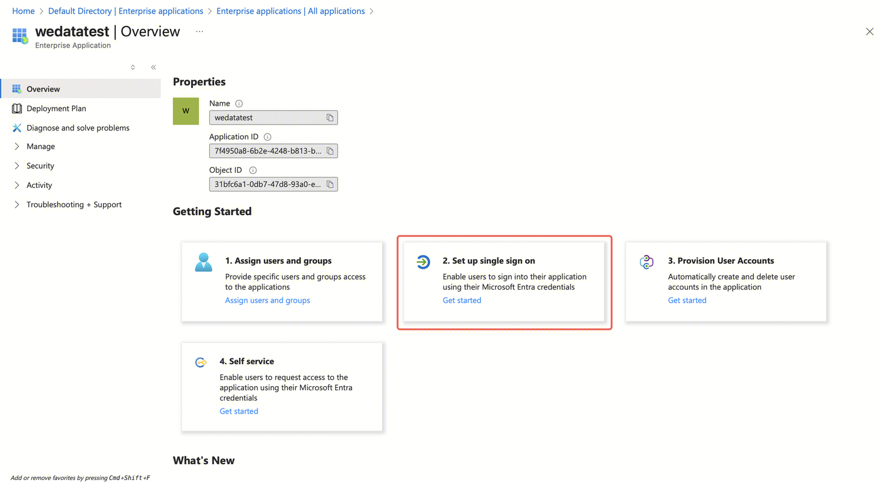
Task: Open the more options ellipsis menu
Action: (x=200, y=32)
